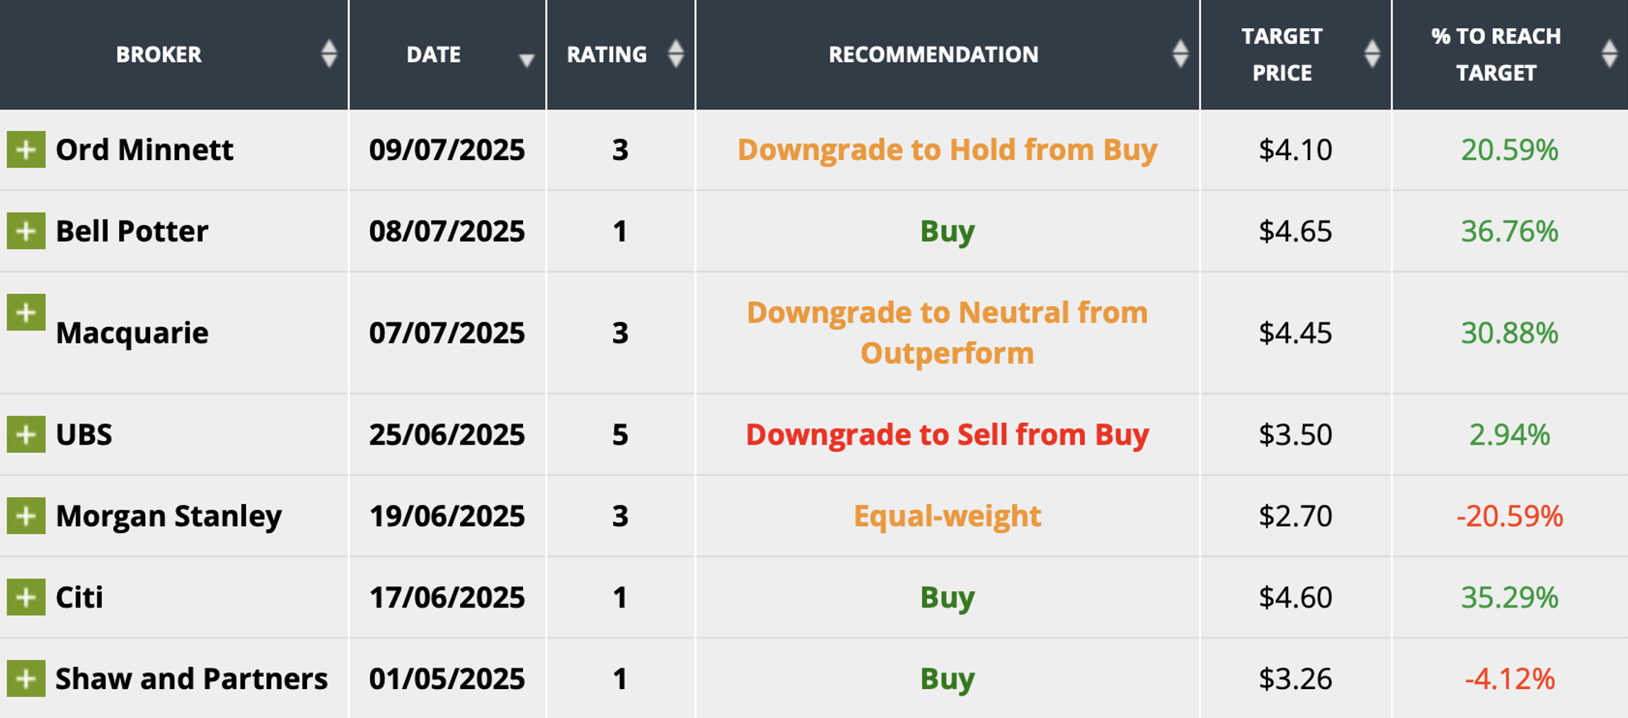
Task: Open the Morgan Stanley row plus icon
Action: [26, 515]
